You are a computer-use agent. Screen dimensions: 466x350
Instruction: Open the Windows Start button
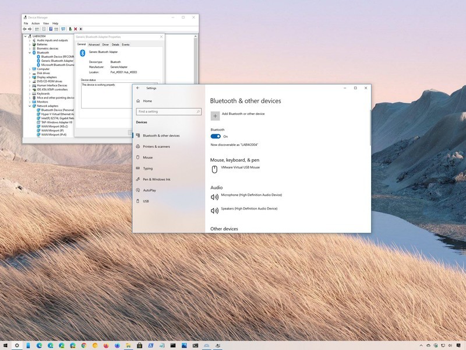[x=5, y=345]
